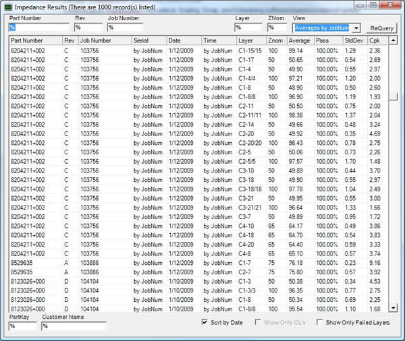Click the scrollbar down arrow
The width and height of the screenshot is (405, 341).
[x=393, y=308]
